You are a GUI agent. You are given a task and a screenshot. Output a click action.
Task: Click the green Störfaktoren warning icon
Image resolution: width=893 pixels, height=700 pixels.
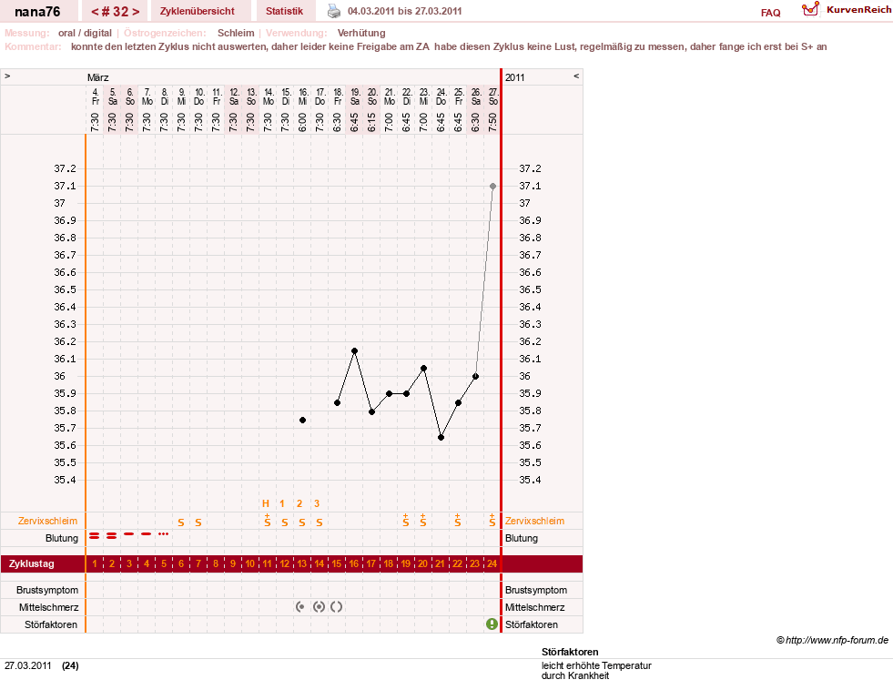tap(492, 624)
